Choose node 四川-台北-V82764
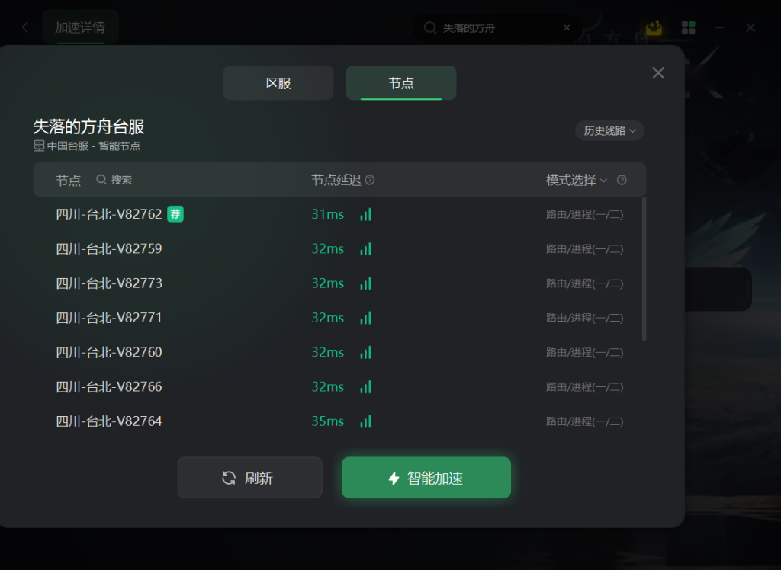 click(339, 421)
